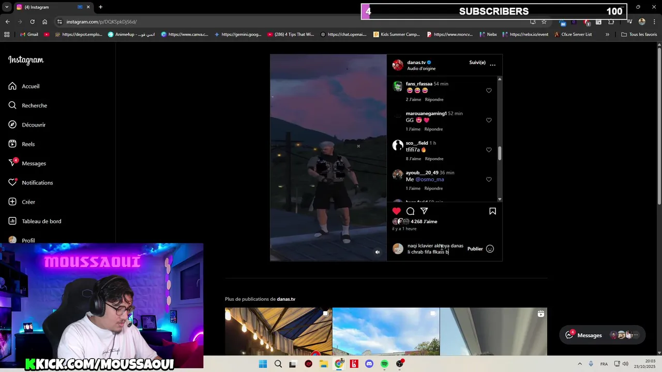The height and width of the screenshot is (372, 662).
Task: Reply to sco__field comment via Répondre
Action: click(434, 159)
